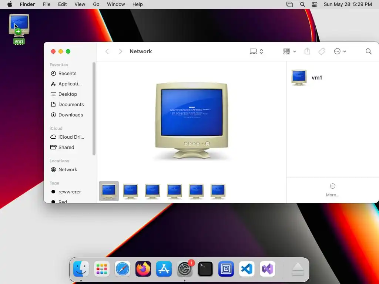Open Spotlight search in menu bar
Screen dimensions: 379x284
302,4
